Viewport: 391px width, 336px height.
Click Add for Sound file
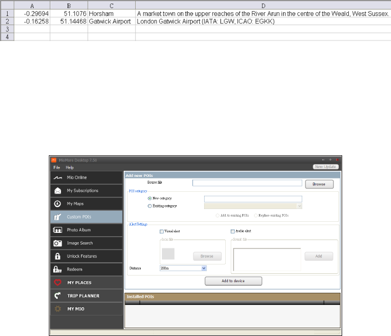click(319, 256)
